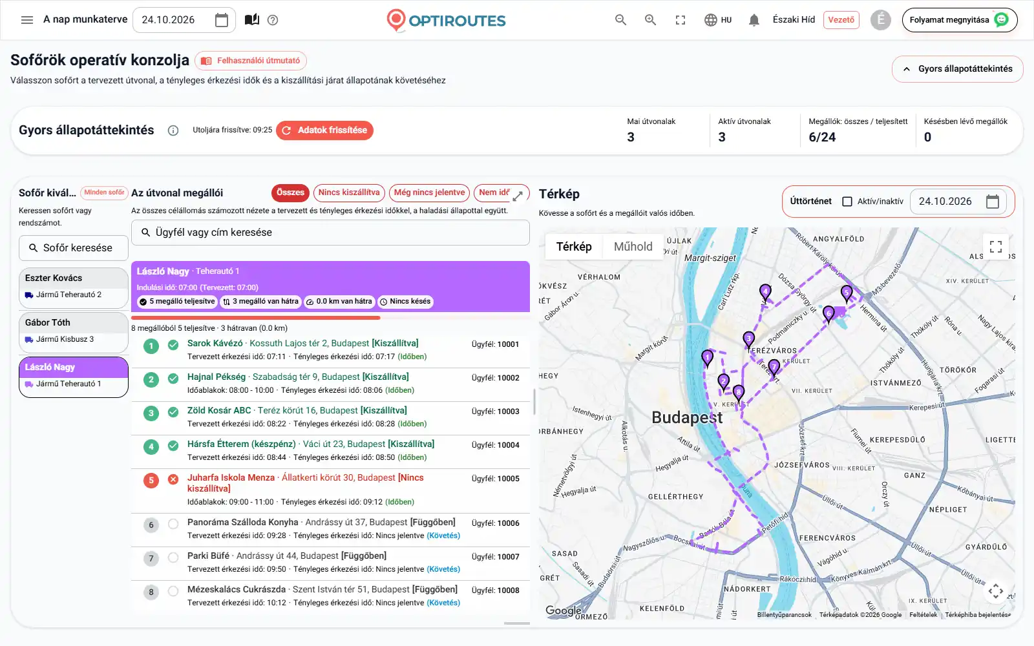1034x646 pixels.
Task: Click green check status of Hajnal Pékség
Action: point(173,379)
